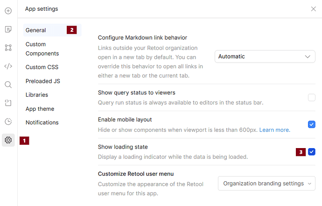Open the component tree sidebar icon
This screenshot has width=322, height=206.
pos(8,48)
